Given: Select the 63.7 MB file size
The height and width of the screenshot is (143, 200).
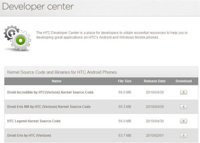Looking at the screenshot, I should [x=125, y=135].
